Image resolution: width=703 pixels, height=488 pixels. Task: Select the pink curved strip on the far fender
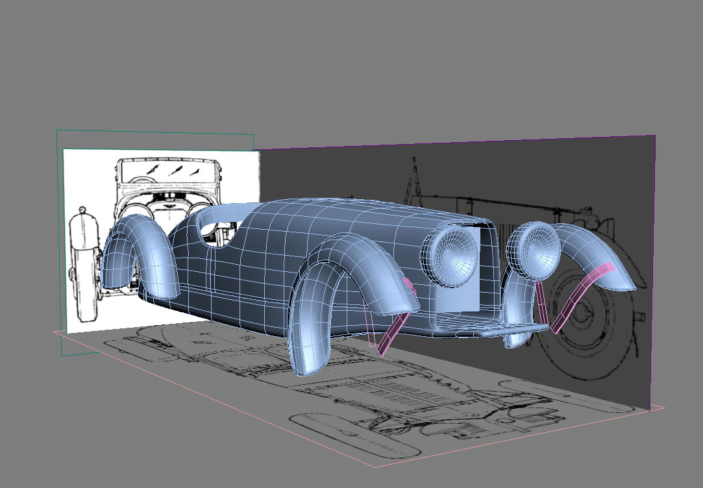click(x=582, y=298)
